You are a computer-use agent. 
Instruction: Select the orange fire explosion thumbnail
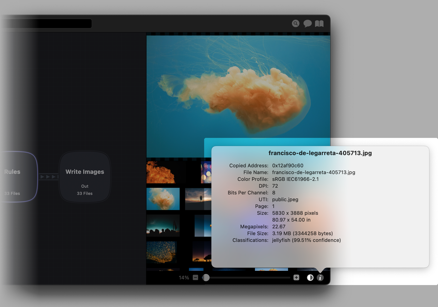click(161, 172)
